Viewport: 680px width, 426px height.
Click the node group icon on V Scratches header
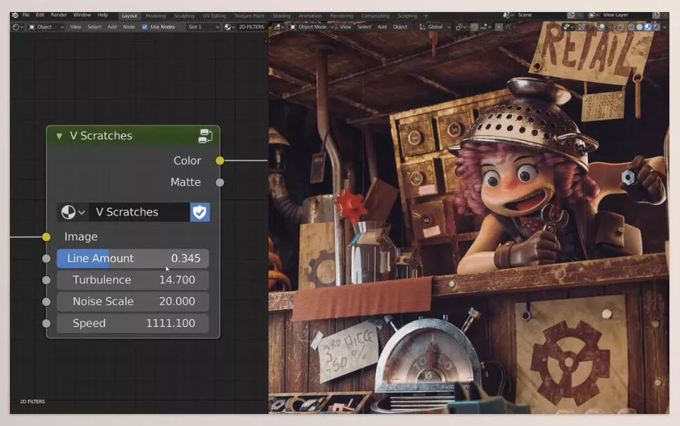pyautogui.click(x=205, y=136)
